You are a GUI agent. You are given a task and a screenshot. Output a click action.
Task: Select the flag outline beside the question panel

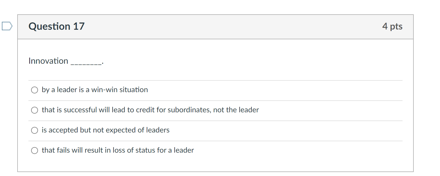[7, 25]
